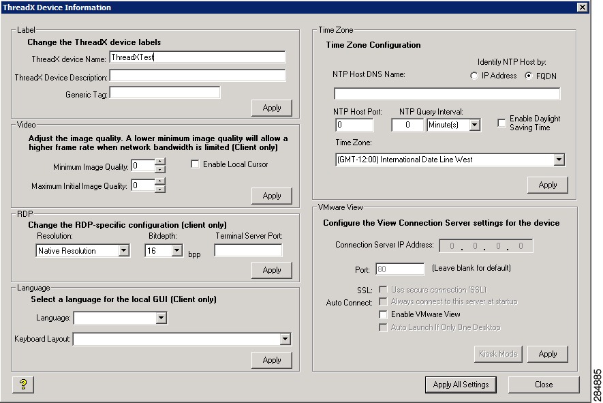The height and width of the screenshot is (403, 603).
Task: Open the Language dropdown
Action: tap(161, 318)
